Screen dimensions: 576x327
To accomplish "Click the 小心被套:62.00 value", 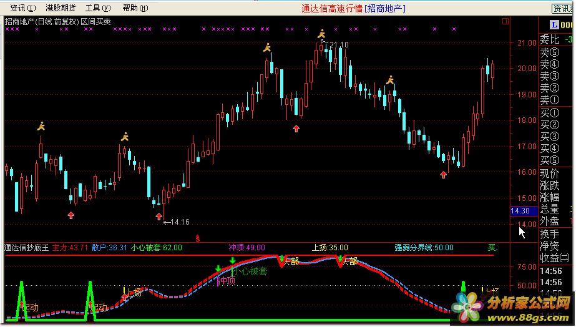I will [x=156, y=248].
